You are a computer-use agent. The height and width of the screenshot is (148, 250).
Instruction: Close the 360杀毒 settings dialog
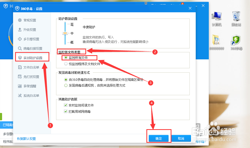pyautogui.click(x=190, y=8)
